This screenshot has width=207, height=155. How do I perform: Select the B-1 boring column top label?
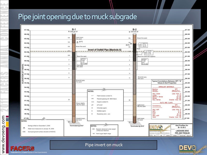(74, 29)
